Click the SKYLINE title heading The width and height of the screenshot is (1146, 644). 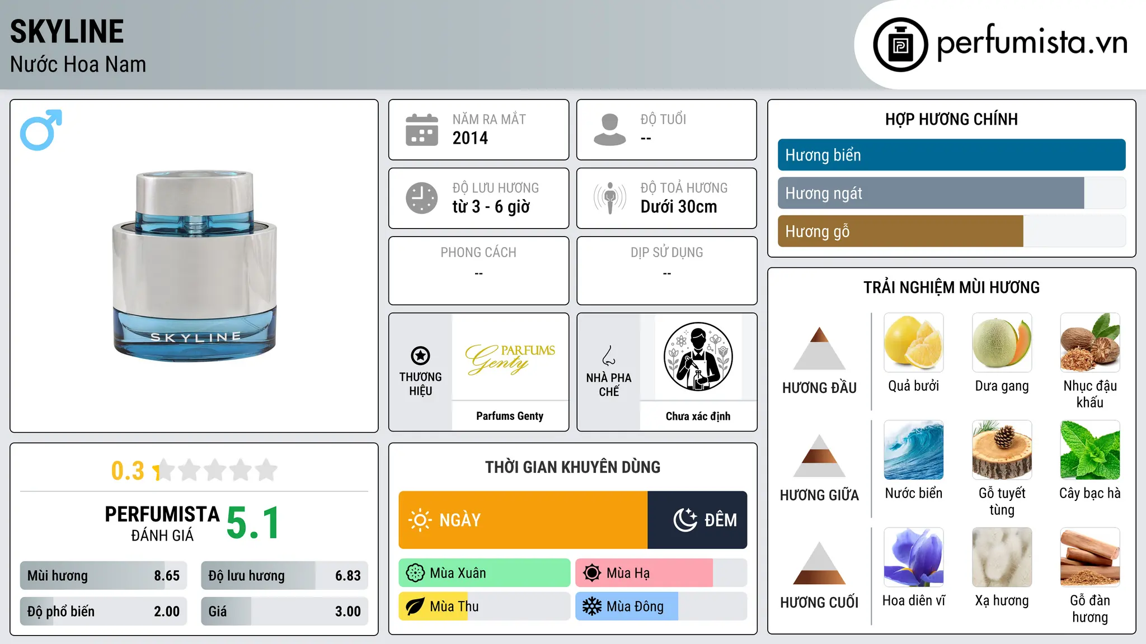67,31
